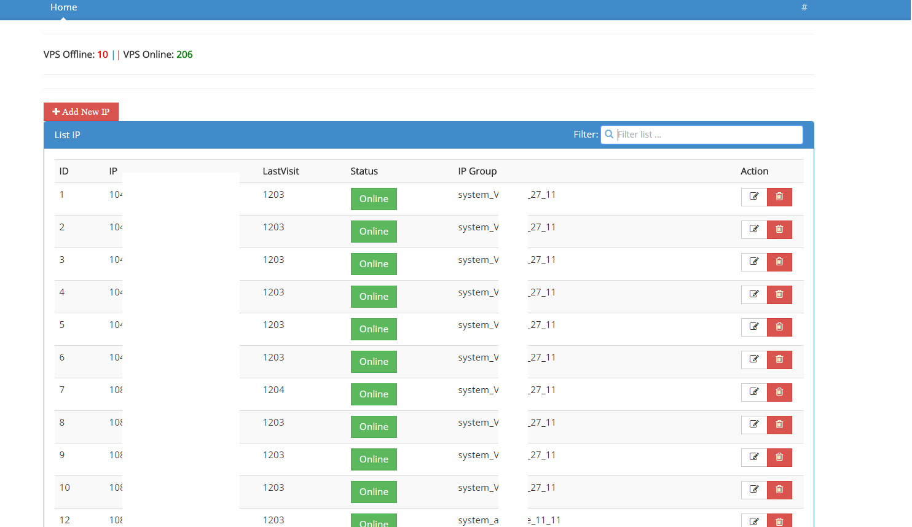Image resolution: width=912 pixels, height=527 pixels.
Task: Select the LastVisit value 1203 in row 1
Action: 273,195
